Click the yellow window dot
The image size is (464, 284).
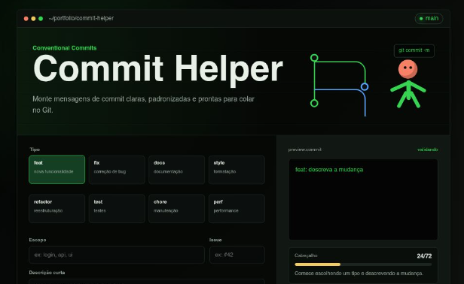click(x=33, y=19)
